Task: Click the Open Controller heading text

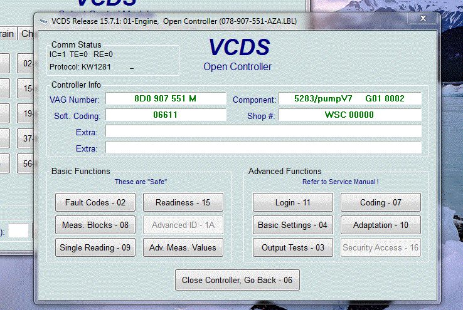Action: [237, 66]
